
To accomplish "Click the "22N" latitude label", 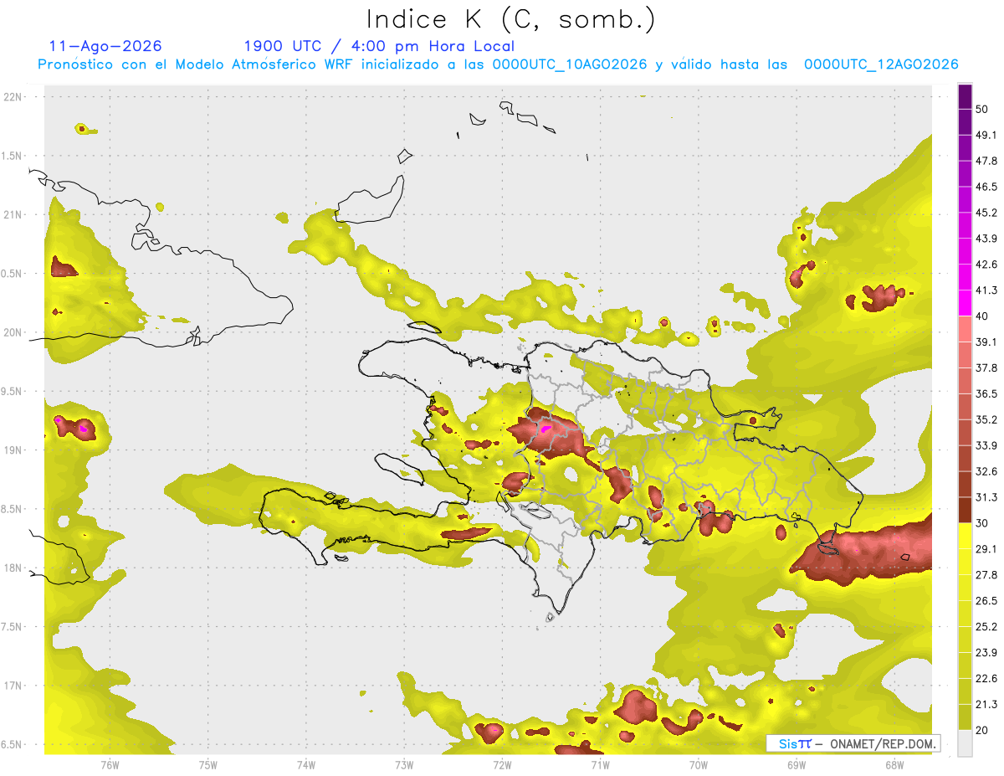I will click(14, 97).
